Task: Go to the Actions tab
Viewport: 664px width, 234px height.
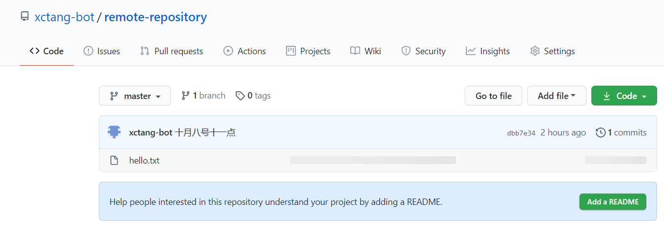Action: point(245,51)
